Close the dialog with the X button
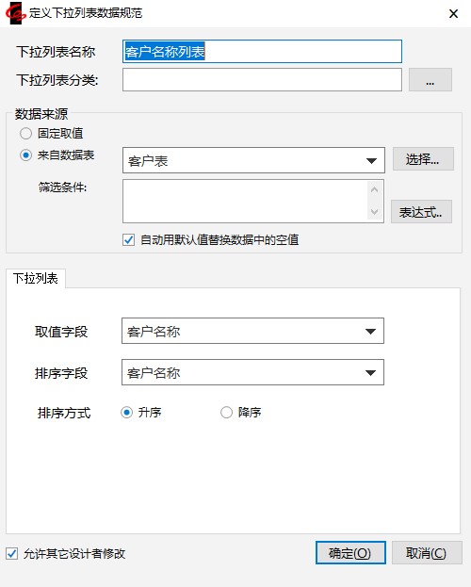471x587 pixels. point(453,14)
